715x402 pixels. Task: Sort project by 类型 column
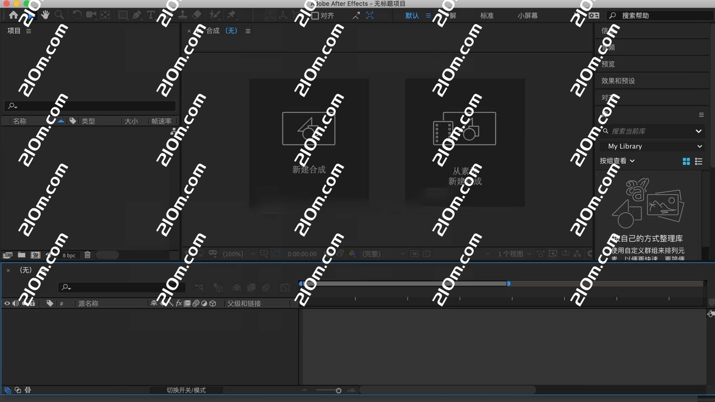pos(88,121)
